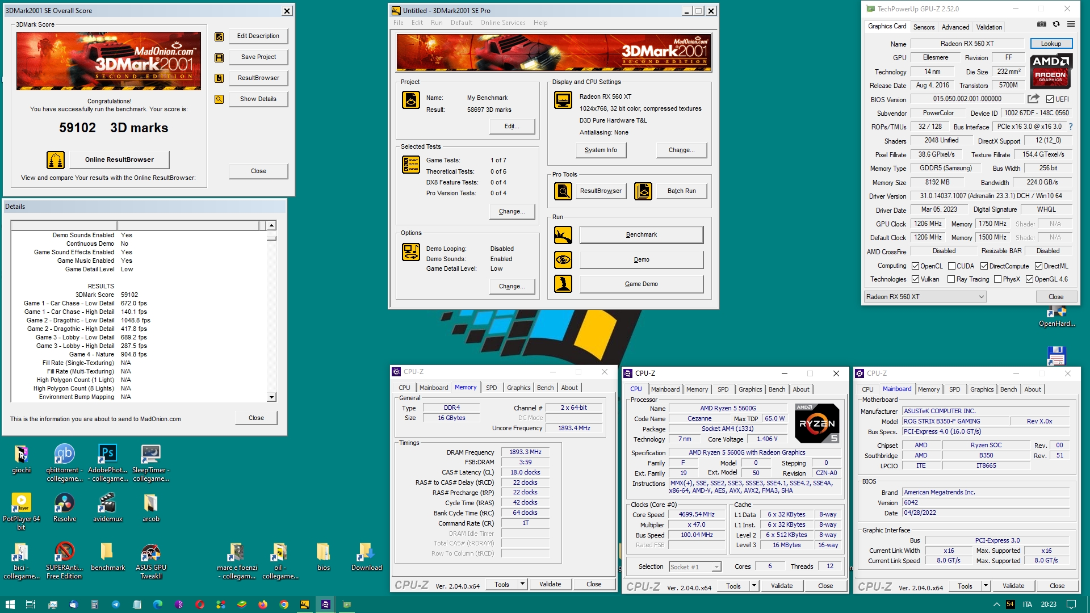1090x613 pixels.
Task: Toggle DirectML checkbox in GPU-Z
Action: point(1038,266)
